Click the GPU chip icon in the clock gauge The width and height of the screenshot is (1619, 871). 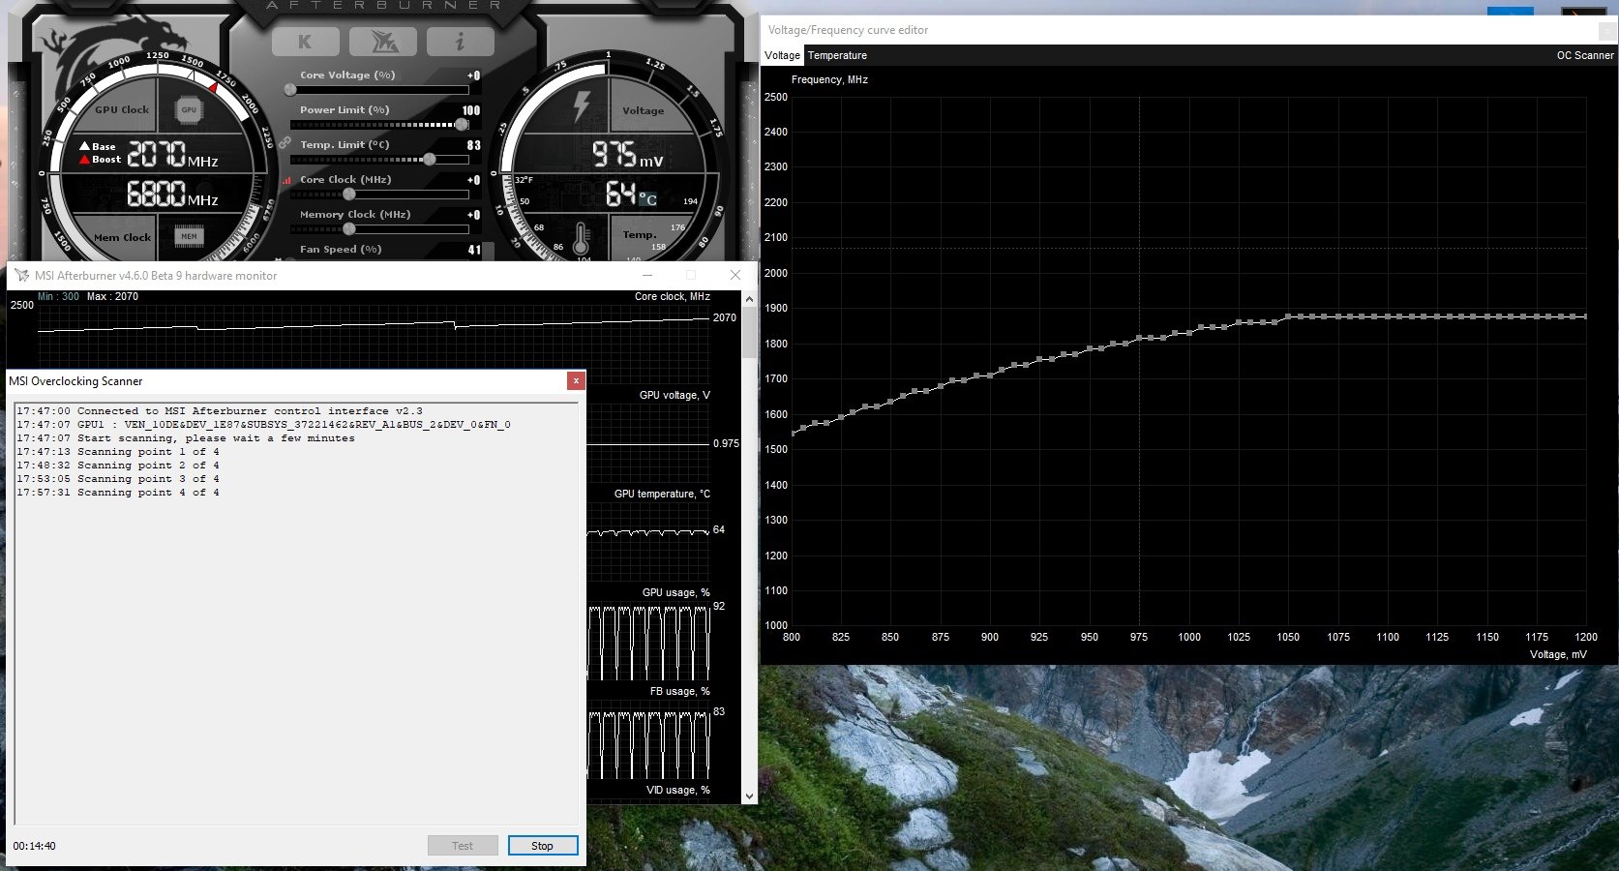coord(189,110)
